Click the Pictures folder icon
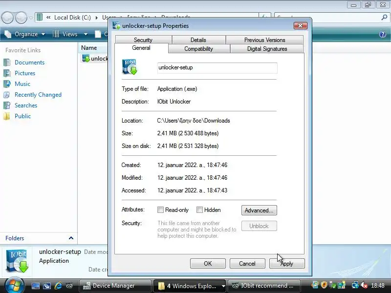Screen dimensions: 391x293 [7, 73]
